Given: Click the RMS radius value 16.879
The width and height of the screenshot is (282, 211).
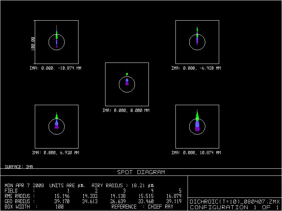Looking at the screenshot, I should (174, 196).
